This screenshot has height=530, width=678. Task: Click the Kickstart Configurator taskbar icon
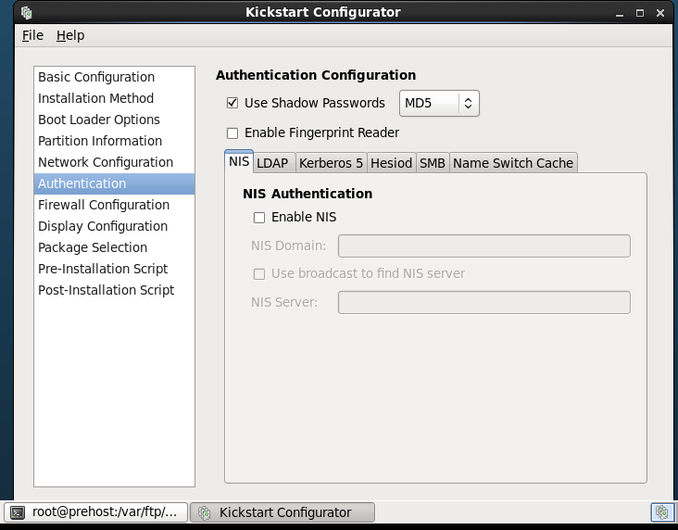(204, 512)
